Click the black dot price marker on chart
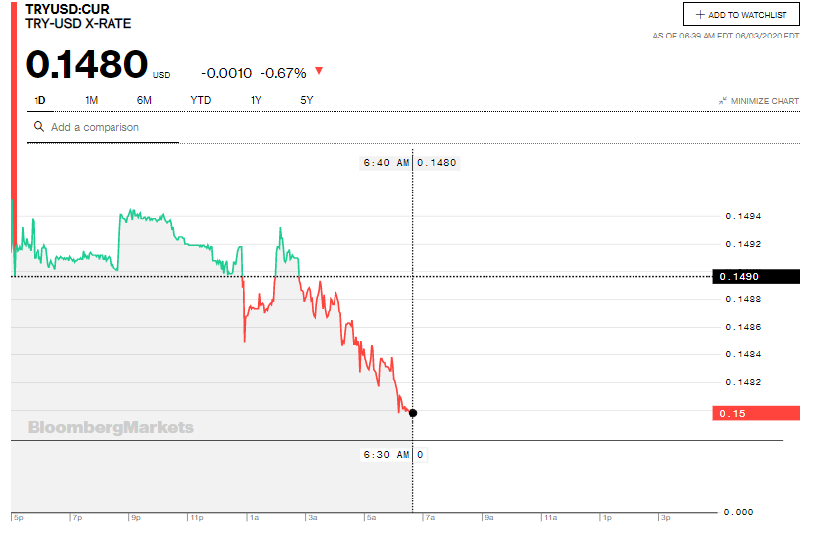The image size is (820, 537). click(x=412, y=412)
